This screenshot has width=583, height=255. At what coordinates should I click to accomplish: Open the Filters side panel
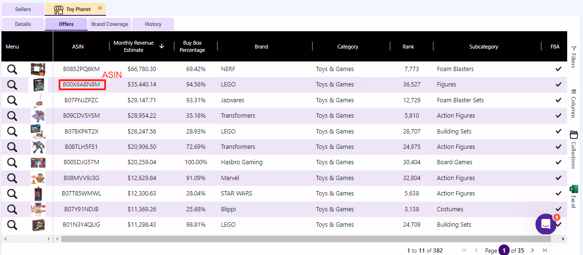tap(573, 57)
